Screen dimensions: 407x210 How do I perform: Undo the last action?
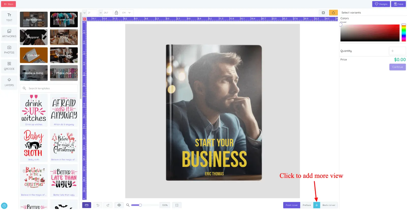pyautogui.click(x=98, y=205)
